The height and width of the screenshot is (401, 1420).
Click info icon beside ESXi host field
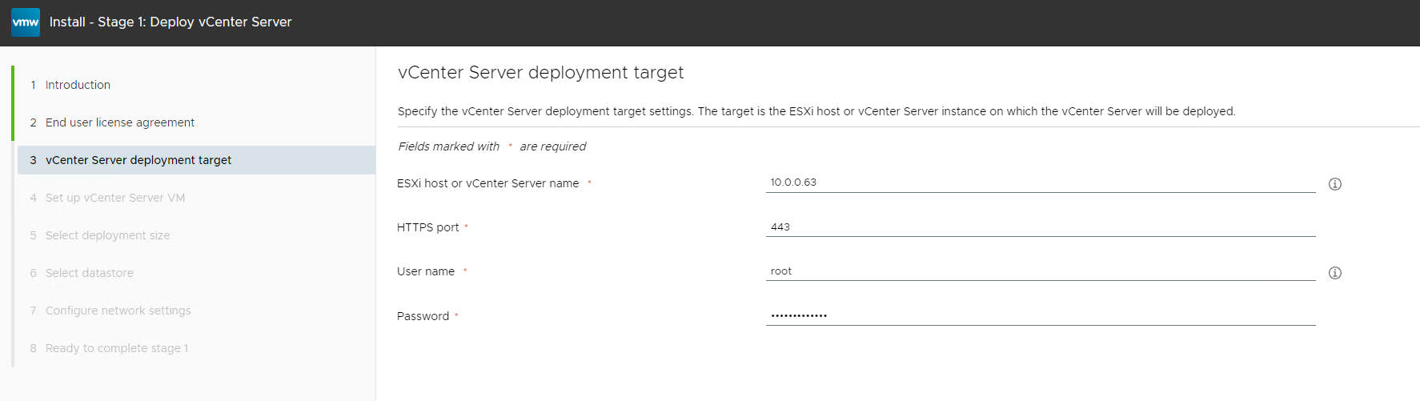1334,184
